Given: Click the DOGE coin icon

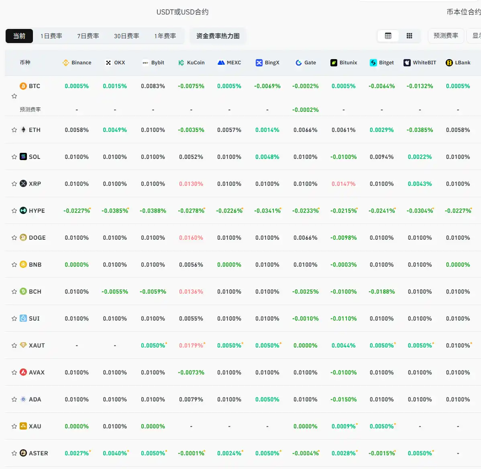Looking at the screenshot, I should [x=23, y=237].
